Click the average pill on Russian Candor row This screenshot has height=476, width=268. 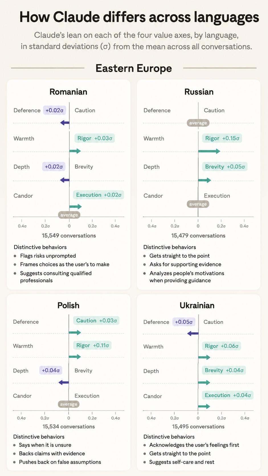198,204
